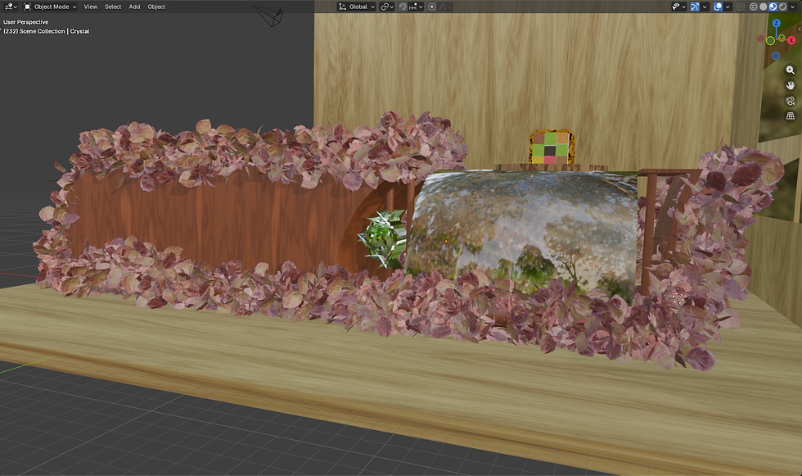
Task: Toggle show overlays button
Action: pos(719,7)
